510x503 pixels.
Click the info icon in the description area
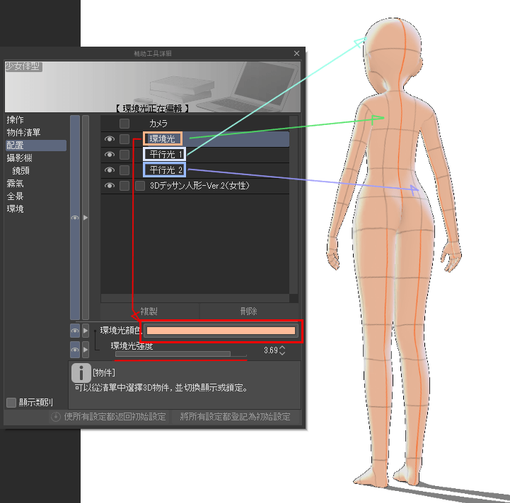pyautogui.click(x=81, y=372)
